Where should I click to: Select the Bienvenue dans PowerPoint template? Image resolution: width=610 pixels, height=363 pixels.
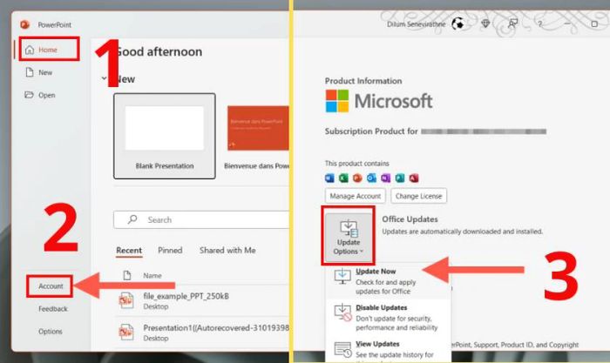pyautogui.click(x=257, y=137)
